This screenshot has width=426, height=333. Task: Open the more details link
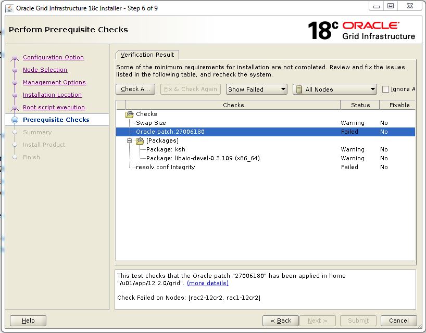[x=208, y=283]
